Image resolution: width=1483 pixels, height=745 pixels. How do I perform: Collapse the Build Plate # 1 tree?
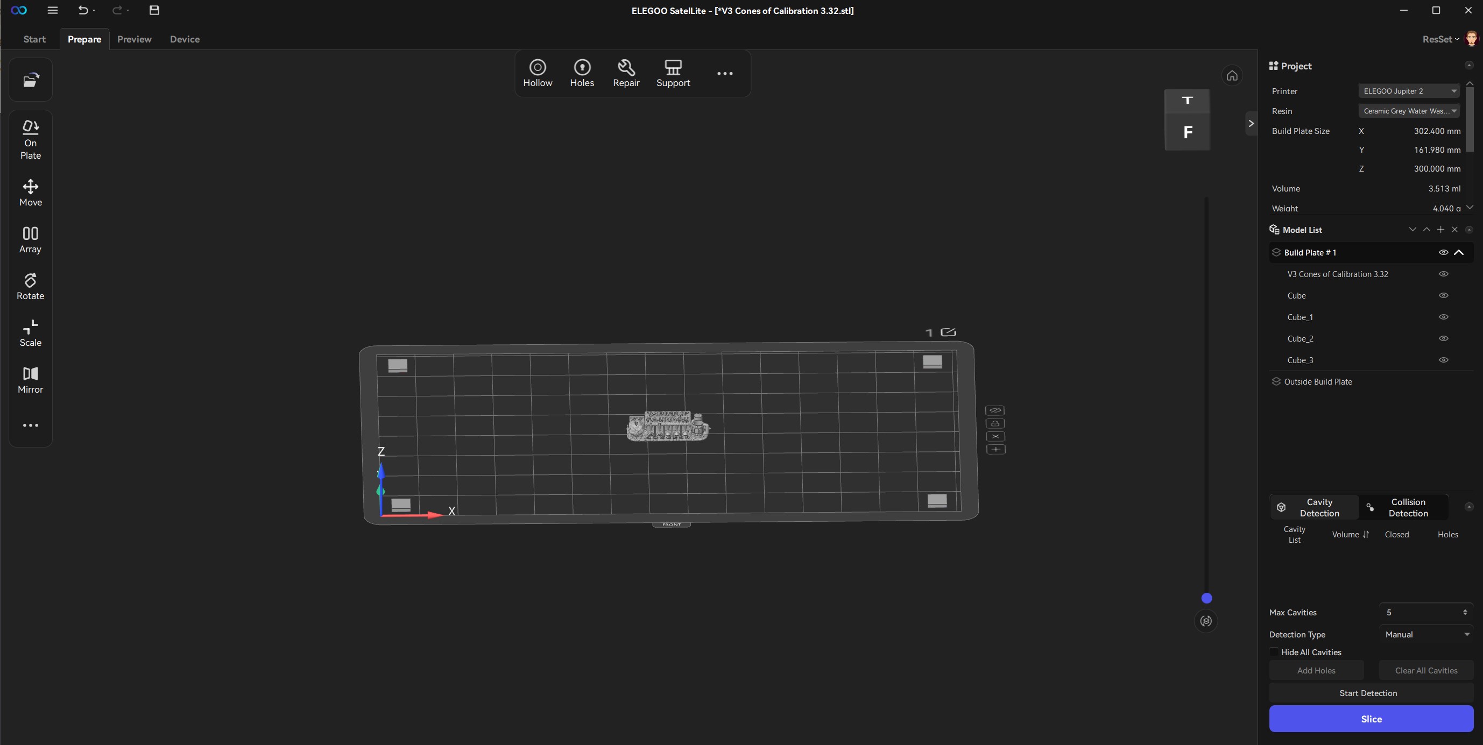pos(1459,253)
